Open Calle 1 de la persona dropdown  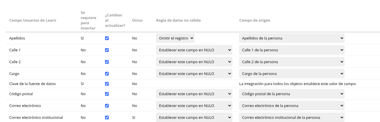tap(292, 50)
